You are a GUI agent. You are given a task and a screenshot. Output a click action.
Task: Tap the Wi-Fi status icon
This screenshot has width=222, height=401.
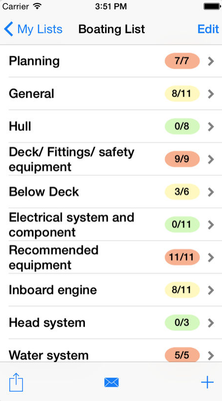(37, 6)
